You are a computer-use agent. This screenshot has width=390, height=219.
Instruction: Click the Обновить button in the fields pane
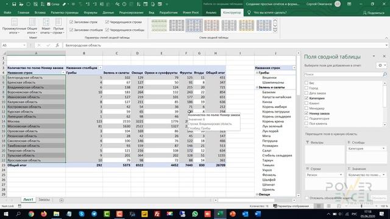click(378, 198)
